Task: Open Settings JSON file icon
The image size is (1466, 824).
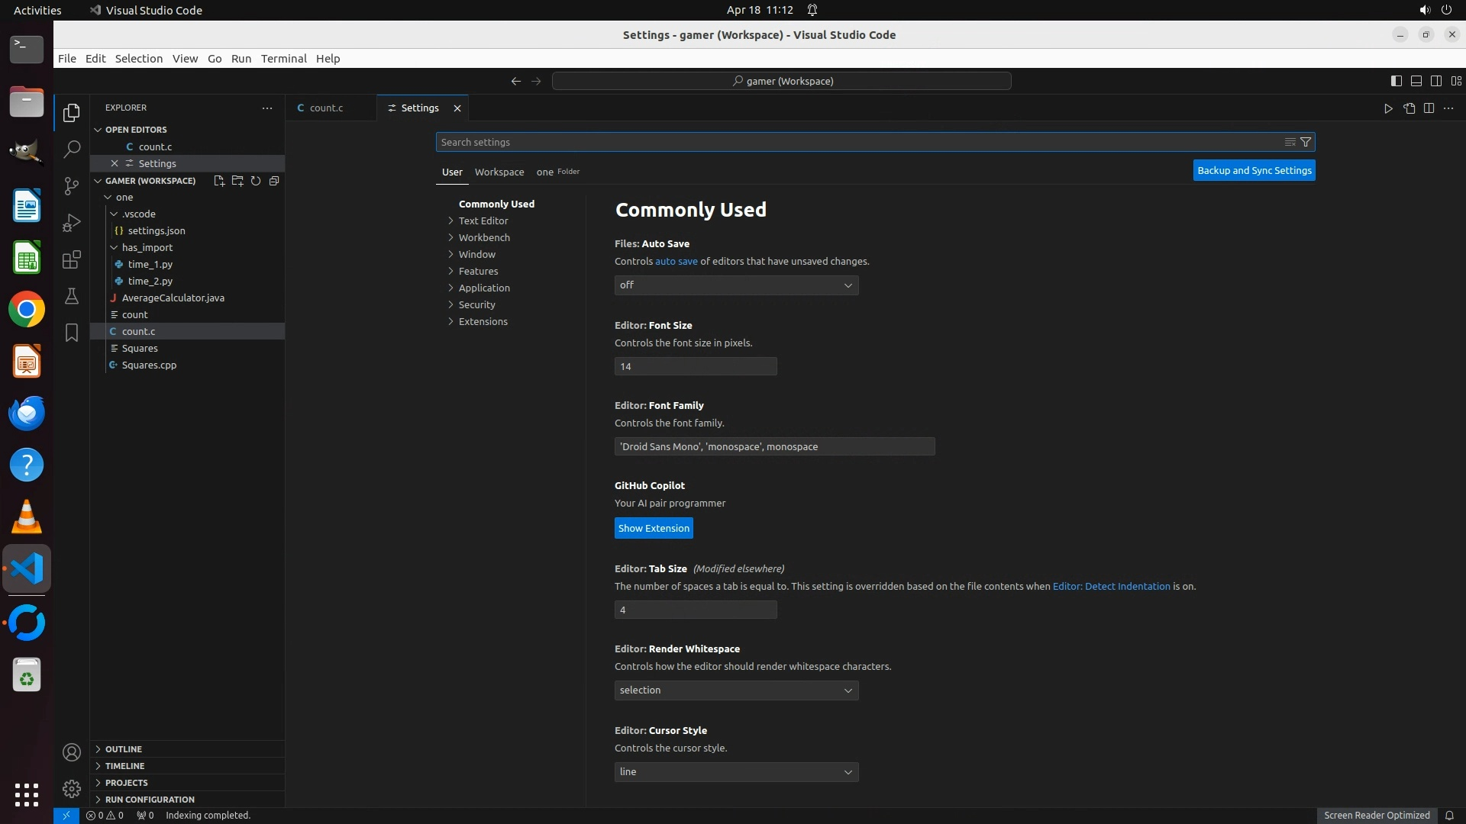Action: tap(1409, 108)
